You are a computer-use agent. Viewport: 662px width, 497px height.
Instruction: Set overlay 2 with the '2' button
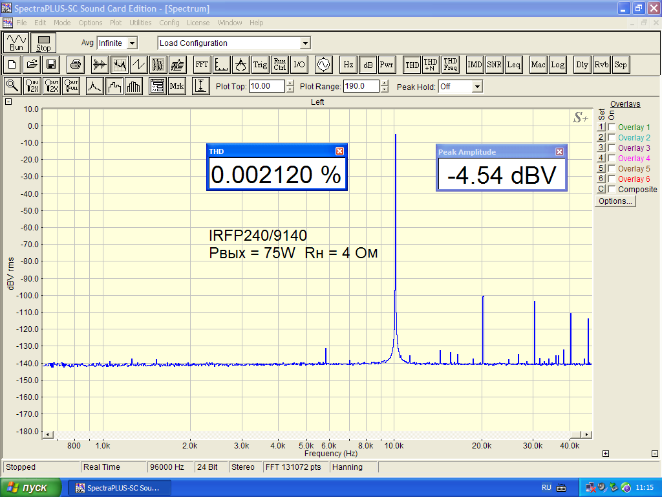coord(601,137)
